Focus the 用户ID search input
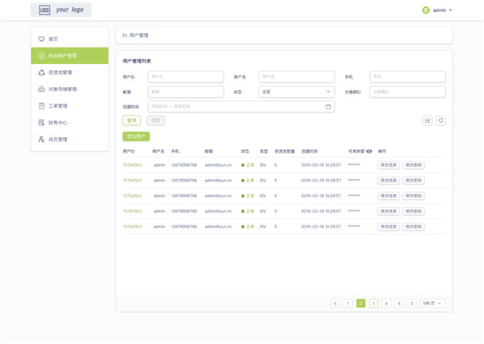484x344 pixels. (x=186, y=76)
